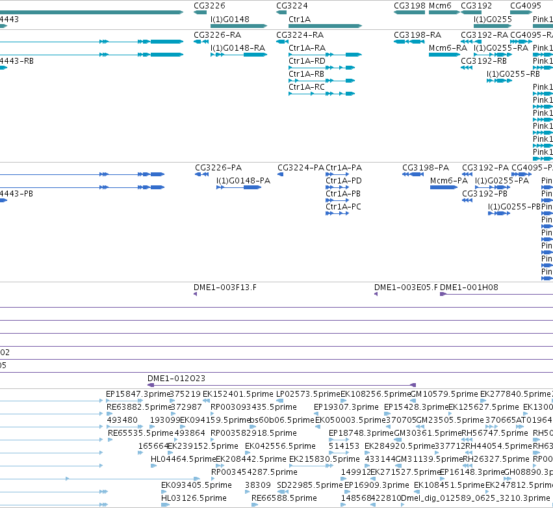Open transcript label l(1)G0255-RA
The image size is (553, 508).
click(x=501, y=48)
